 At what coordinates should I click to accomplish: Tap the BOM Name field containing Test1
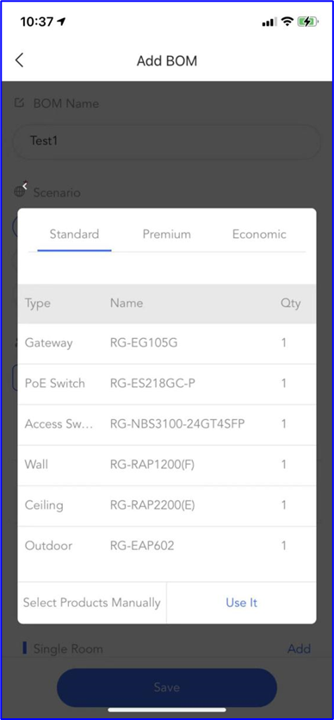(167, 141)
